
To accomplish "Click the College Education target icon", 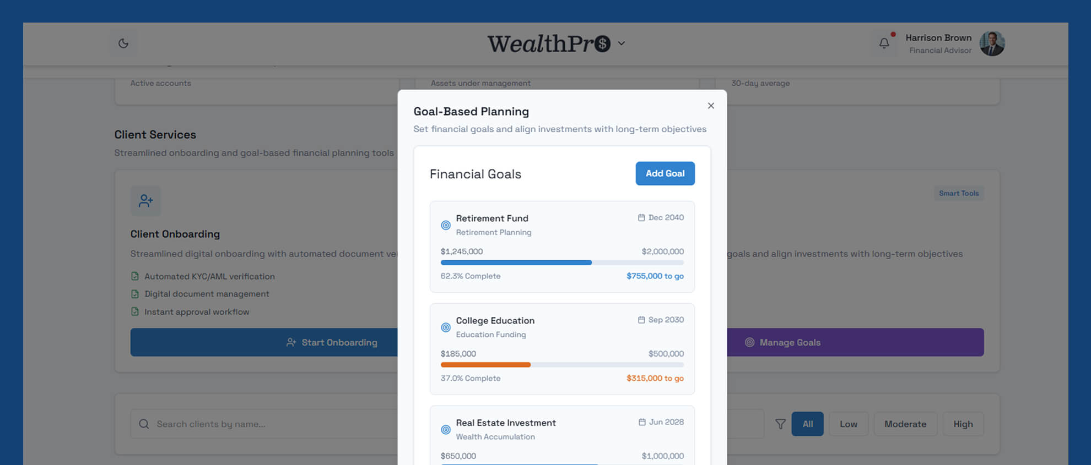I will [x=446, y=327].
